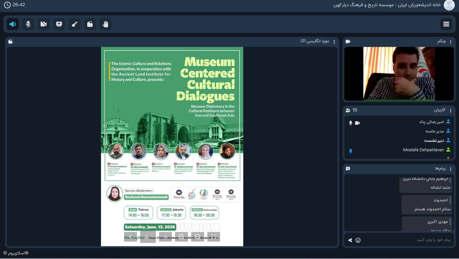Click the پیام‌ها messages panel title

(x=440, y=168)
